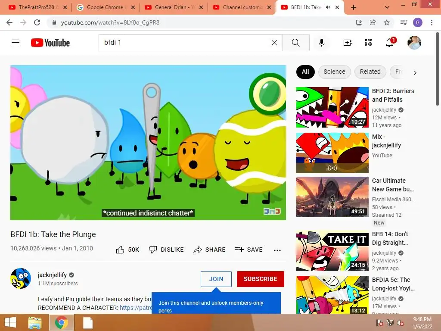Click the BFDI 2: Barriers and Pitfalls title
The image size is (441, 331).
(x=393, y=95)
